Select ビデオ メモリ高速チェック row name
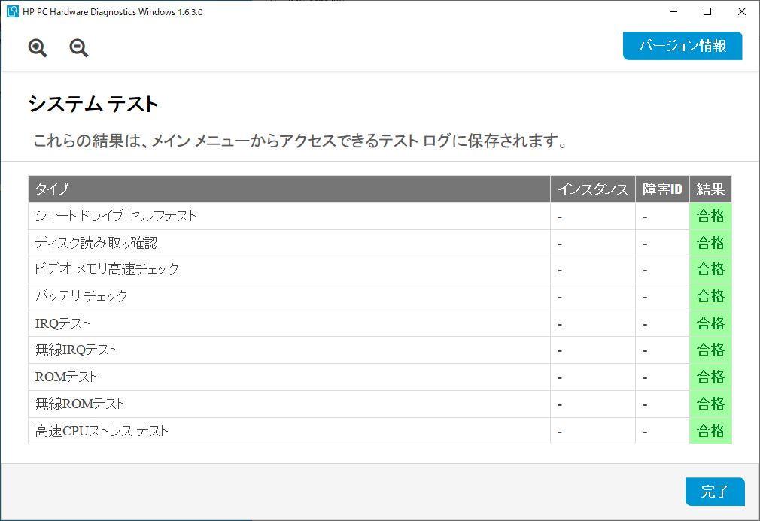Image resolution: width=760 pixels, height=521 pixels. (107, 269)
